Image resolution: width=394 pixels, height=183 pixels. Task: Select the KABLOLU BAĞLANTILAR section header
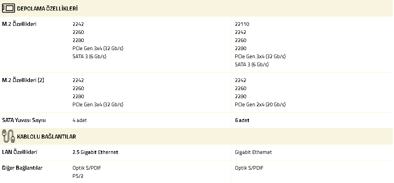coord(47,137)
